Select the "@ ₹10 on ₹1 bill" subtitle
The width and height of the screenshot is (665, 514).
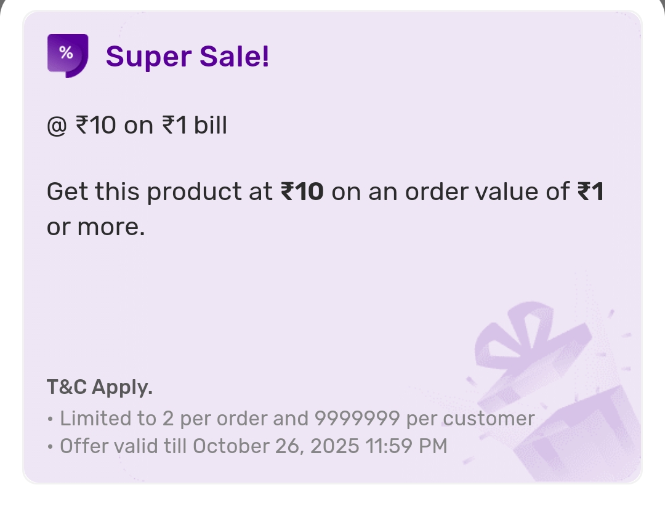pyautogui.click(x=137, y=126)
